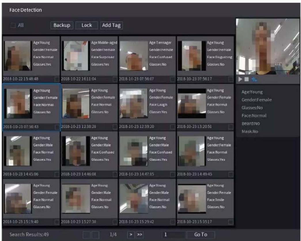Click 'Beard:No' in the details panel
Screen dimensions: 301x241
point(251,124)
